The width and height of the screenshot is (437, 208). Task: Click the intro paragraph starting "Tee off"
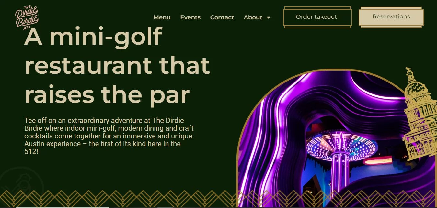[109, 136]
